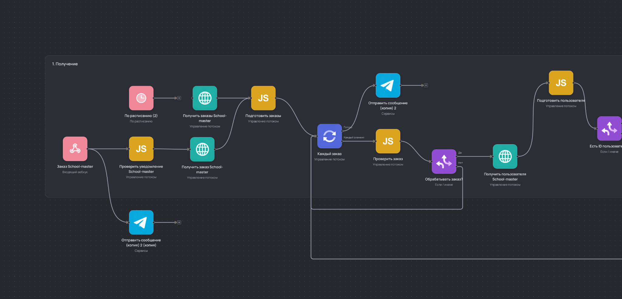This screenshot has width=622, height=299.
Task: Click the 'Каждый заказ' label text
Action: pos(330,154)
